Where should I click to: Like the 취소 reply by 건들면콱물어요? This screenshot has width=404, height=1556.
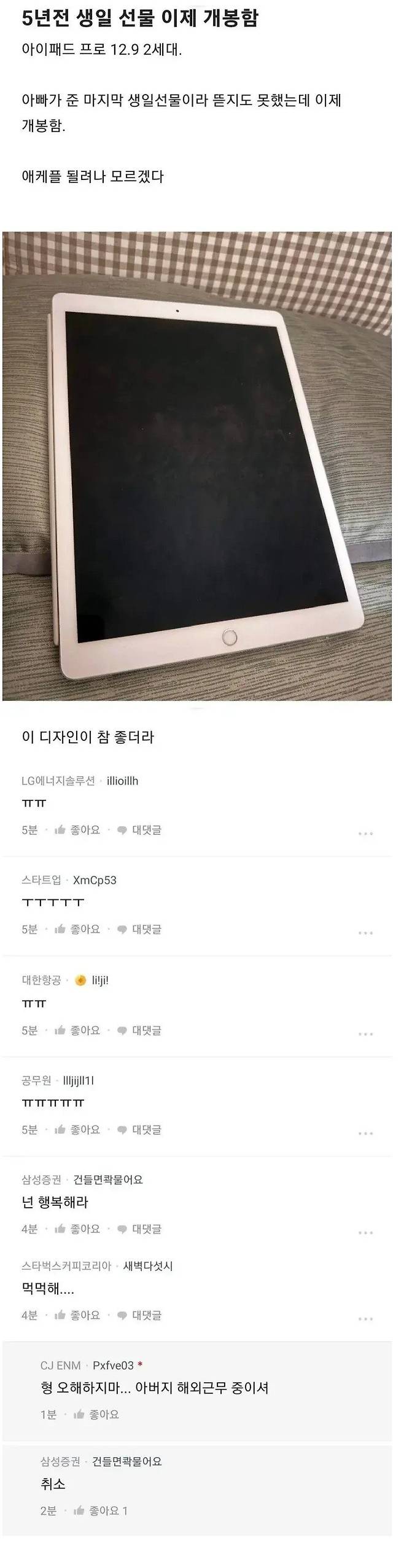click(100, 1511)
